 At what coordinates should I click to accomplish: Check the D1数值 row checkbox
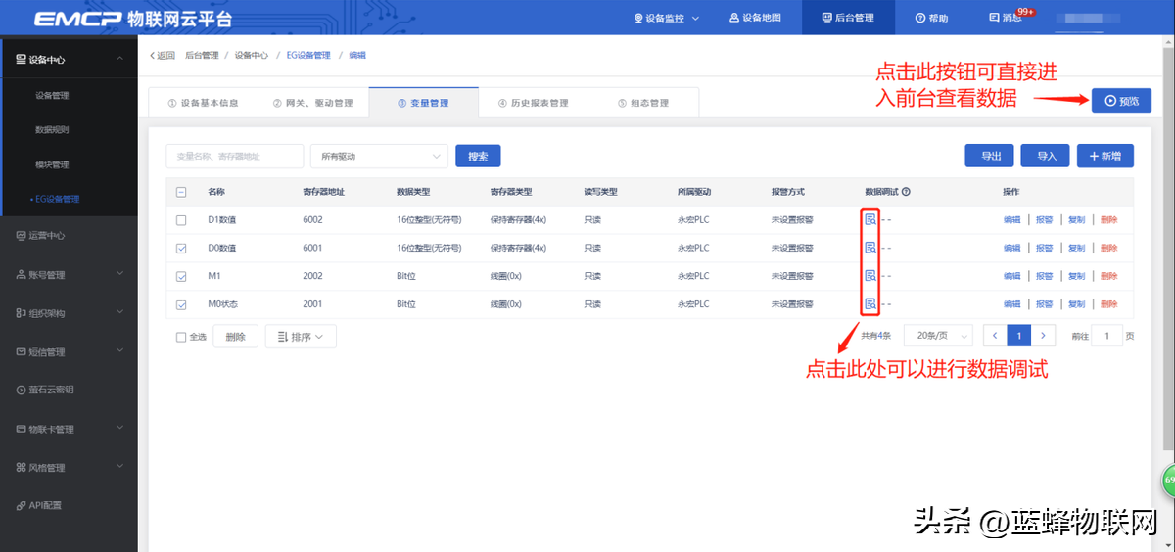(181, 220)
